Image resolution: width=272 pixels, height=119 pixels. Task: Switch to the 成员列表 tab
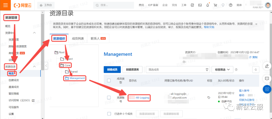tap(78, 38)
